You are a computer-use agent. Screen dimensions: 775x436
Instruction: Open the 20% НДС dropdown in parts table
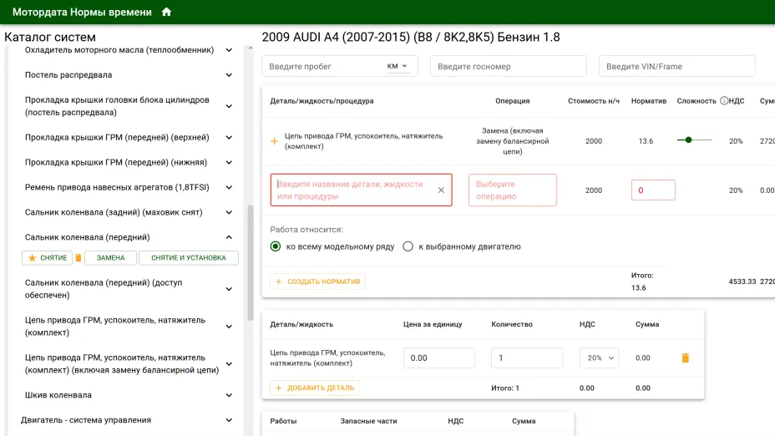point(599,357)
